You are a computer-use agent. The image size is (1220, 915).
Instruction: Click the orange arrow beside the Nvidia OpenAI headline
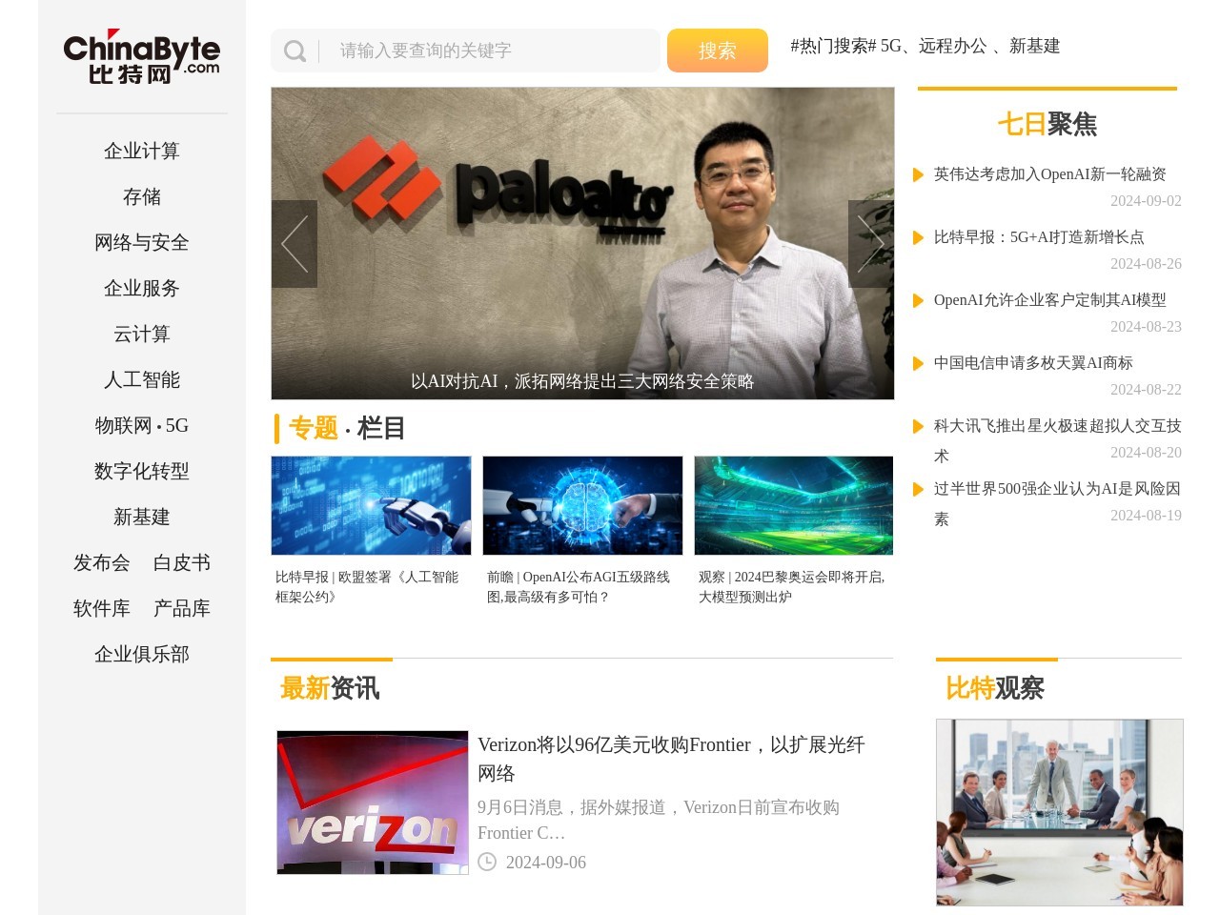[918, 175]
